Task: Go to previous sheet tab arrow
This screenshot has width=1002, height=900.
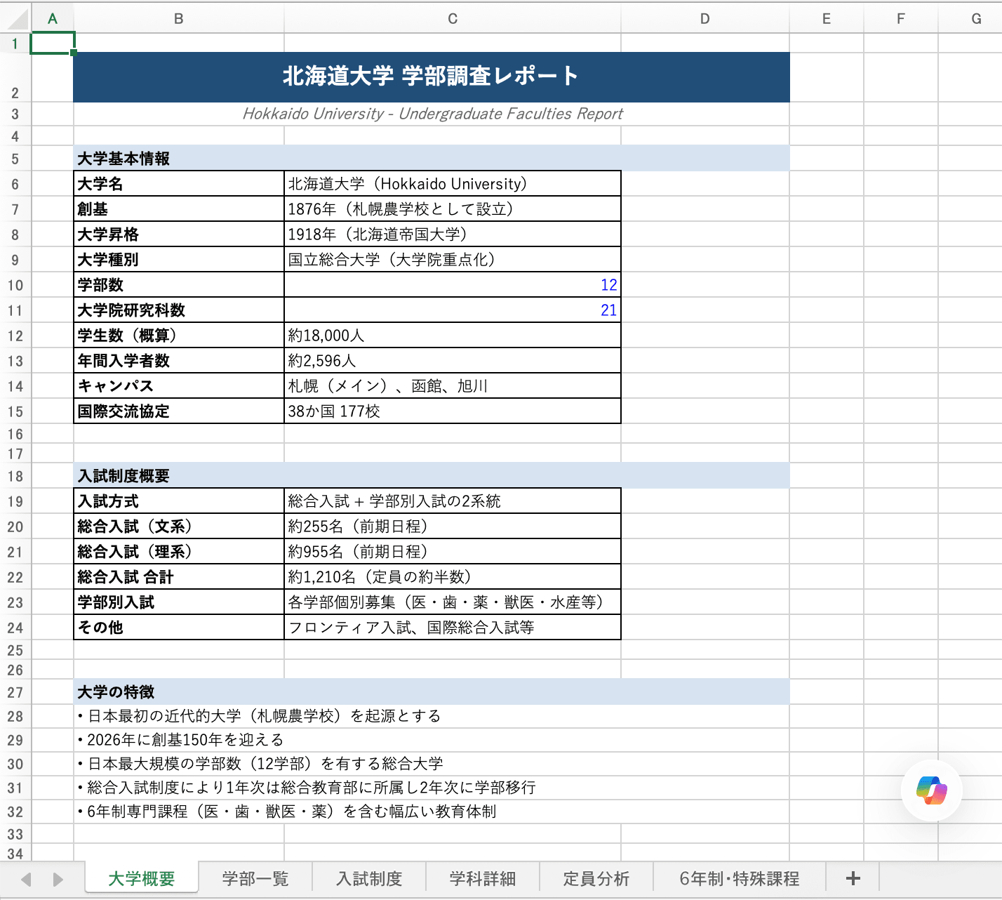Action: point(27,879)
